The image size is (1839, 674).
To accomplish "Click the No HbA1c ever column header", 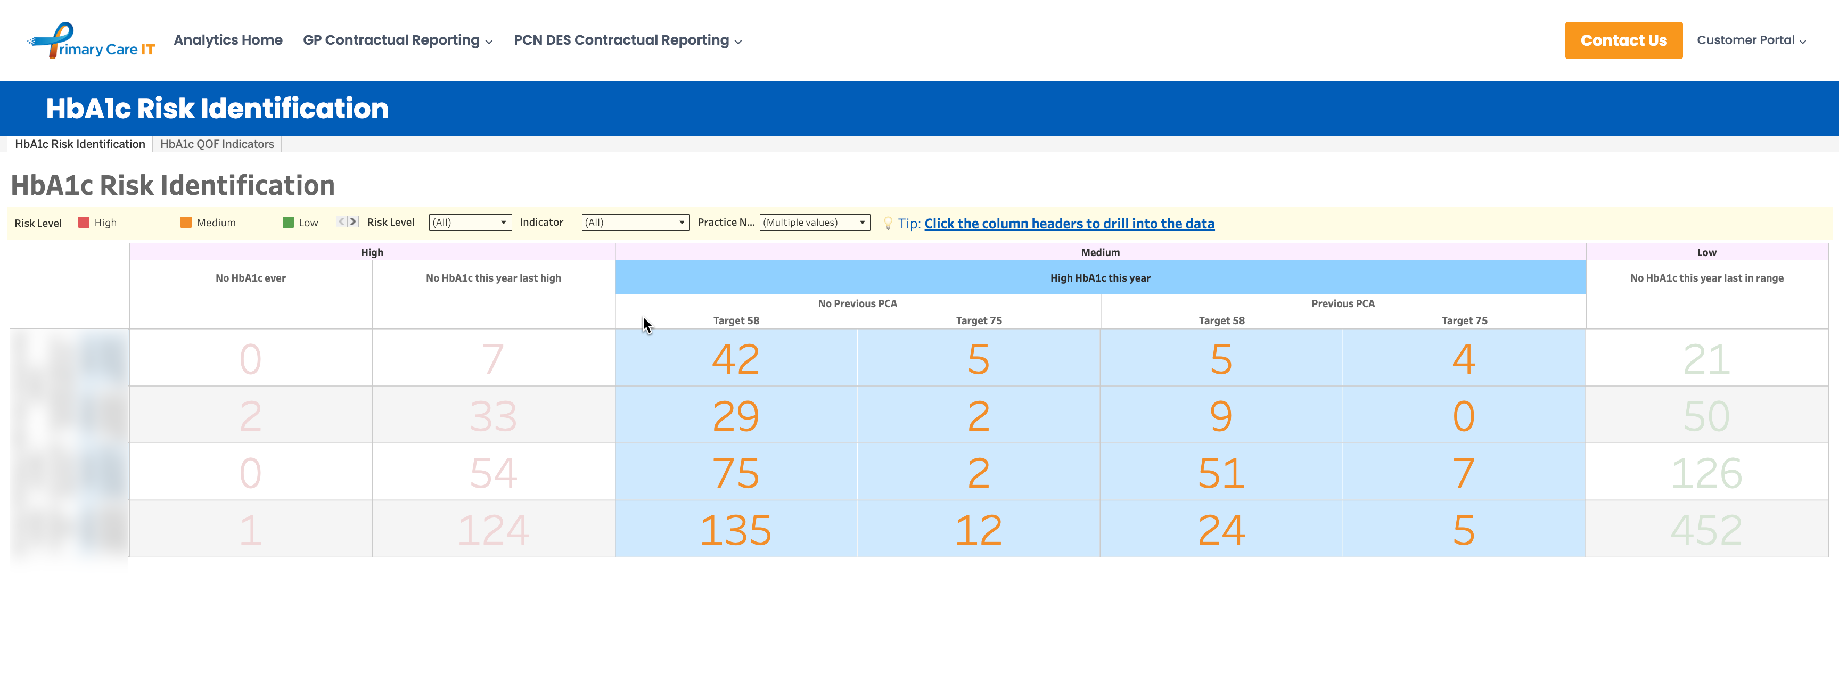I will 251,278.
